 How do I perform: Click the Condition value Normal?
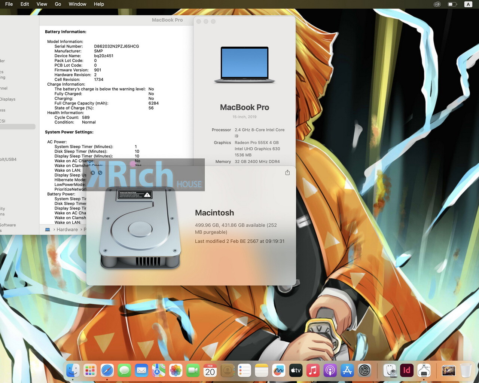[89, 122]
